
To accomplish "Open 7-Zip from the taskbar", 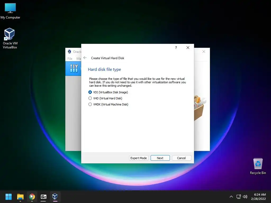I will click(43, 197).
